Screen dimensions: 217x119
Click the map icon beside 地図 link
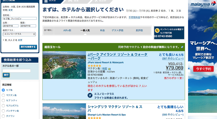click(110, 69)
